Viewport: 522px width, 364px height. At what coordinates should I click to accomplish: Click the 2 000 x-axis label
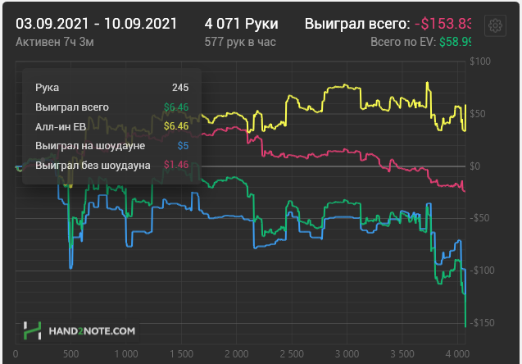236,353
